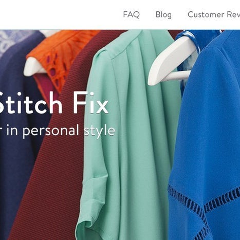Click the Stitch Fix hero heading
The height and width of the screenshot is (240, 240).
54,103
